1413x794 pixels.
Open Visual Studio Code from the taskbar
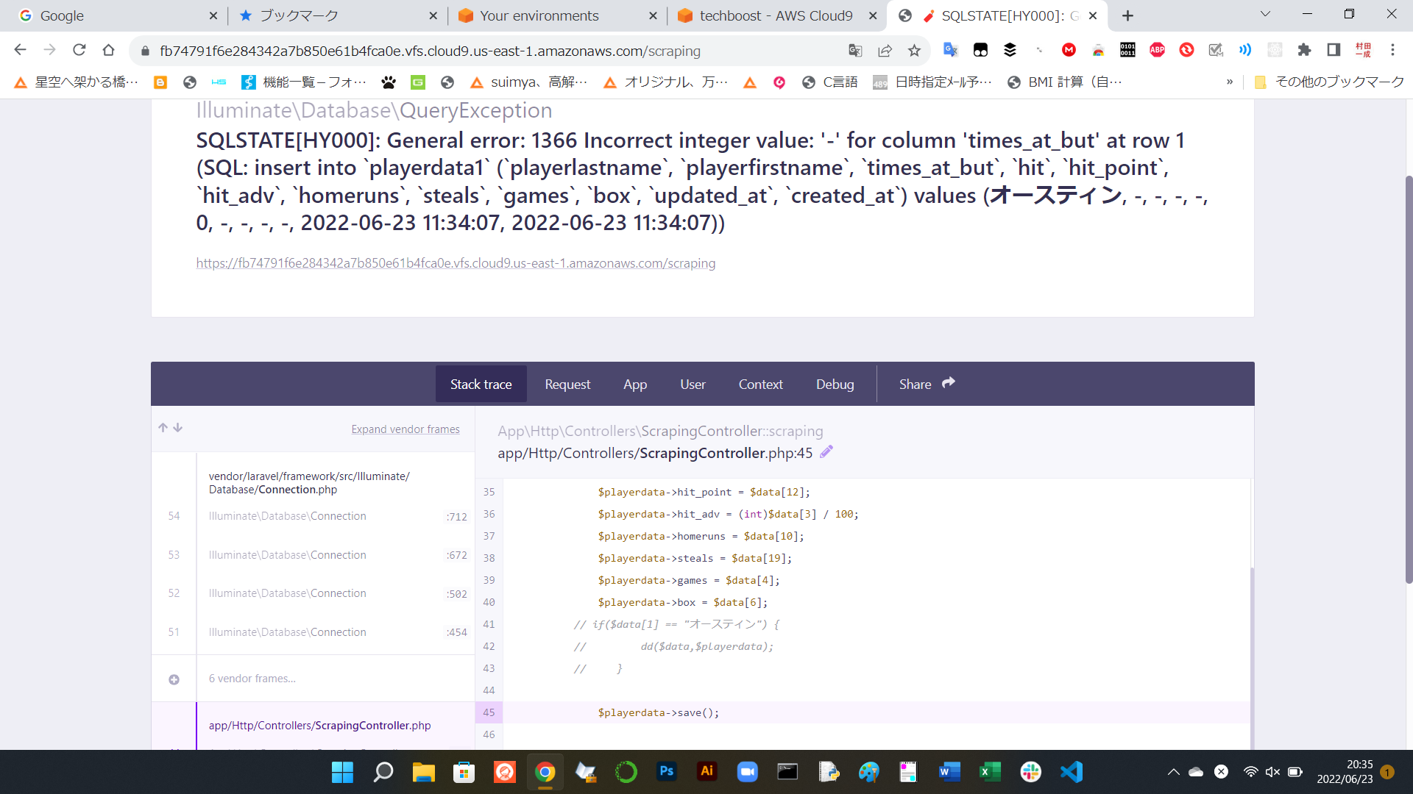(x=1072, y=772)
